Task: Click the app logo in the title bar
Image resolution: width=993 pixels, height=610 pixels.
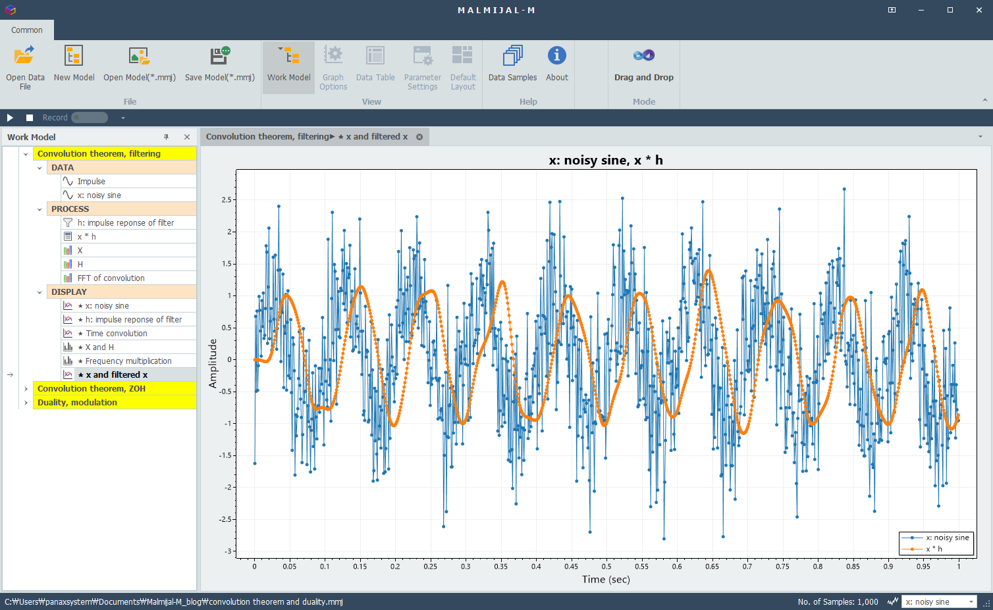Action: pyautogui.click(x=10, y=10)
